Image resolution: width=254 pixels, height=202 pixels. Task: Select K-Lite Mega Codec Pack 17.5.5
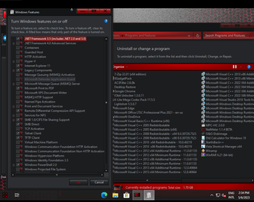coord(135,100)
